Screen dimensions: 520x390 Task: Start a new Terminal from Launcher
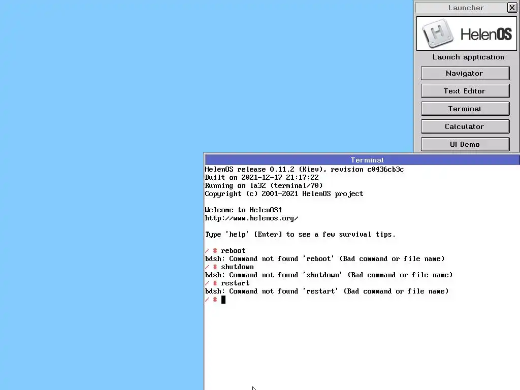(465, 109)
